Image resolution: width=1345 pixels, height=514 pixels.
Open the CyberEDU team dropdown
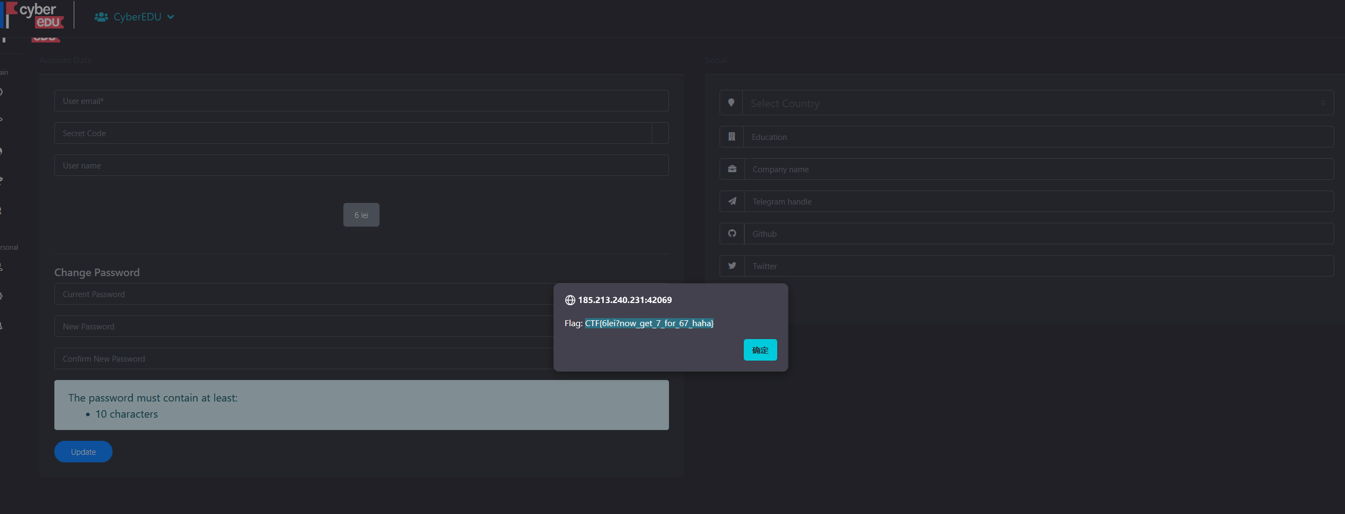(x=137, y=17)
